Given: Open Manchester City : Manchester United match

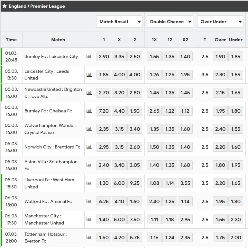Looking at the screenshot, I should click(44, 219).
